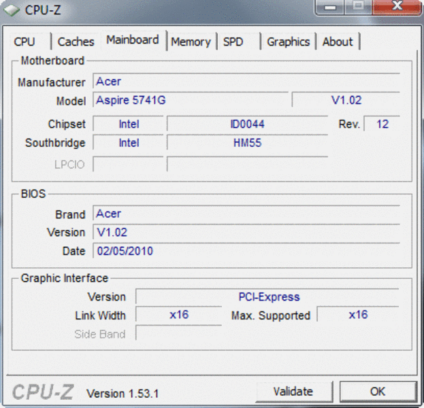
Task: Select the Mainboard tab
Action: point(133,40)
